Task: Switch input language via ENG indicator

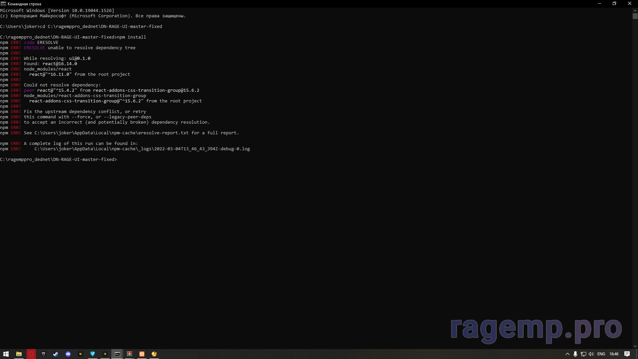Action: [x=601, y=354]
